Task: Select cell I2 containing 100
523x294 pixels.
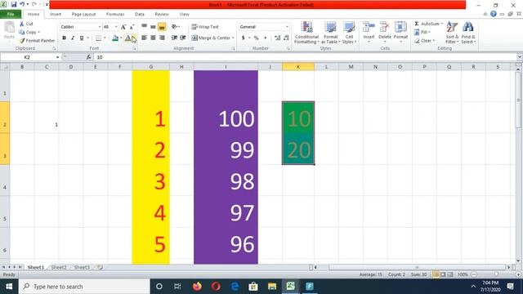Action: click(x=226, y=118)
